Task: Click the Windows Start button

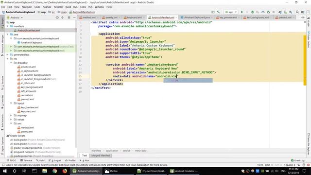Action: coord(5,171)
